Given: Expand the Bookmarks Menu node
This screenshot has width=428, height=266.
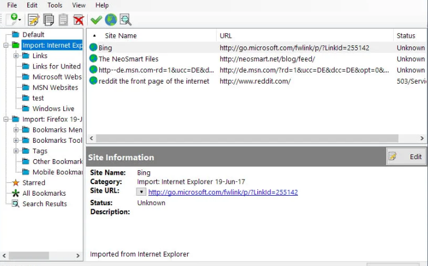Looking at the screenshot, I should [16, 130].
